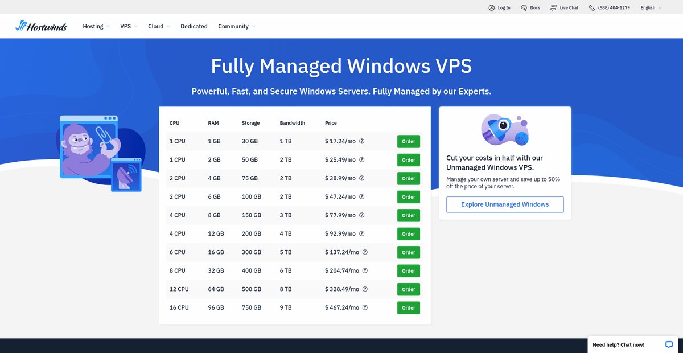Viewport: 683px width, 353px height.
Task: Expand the Community menu
Action: [236, 26]
